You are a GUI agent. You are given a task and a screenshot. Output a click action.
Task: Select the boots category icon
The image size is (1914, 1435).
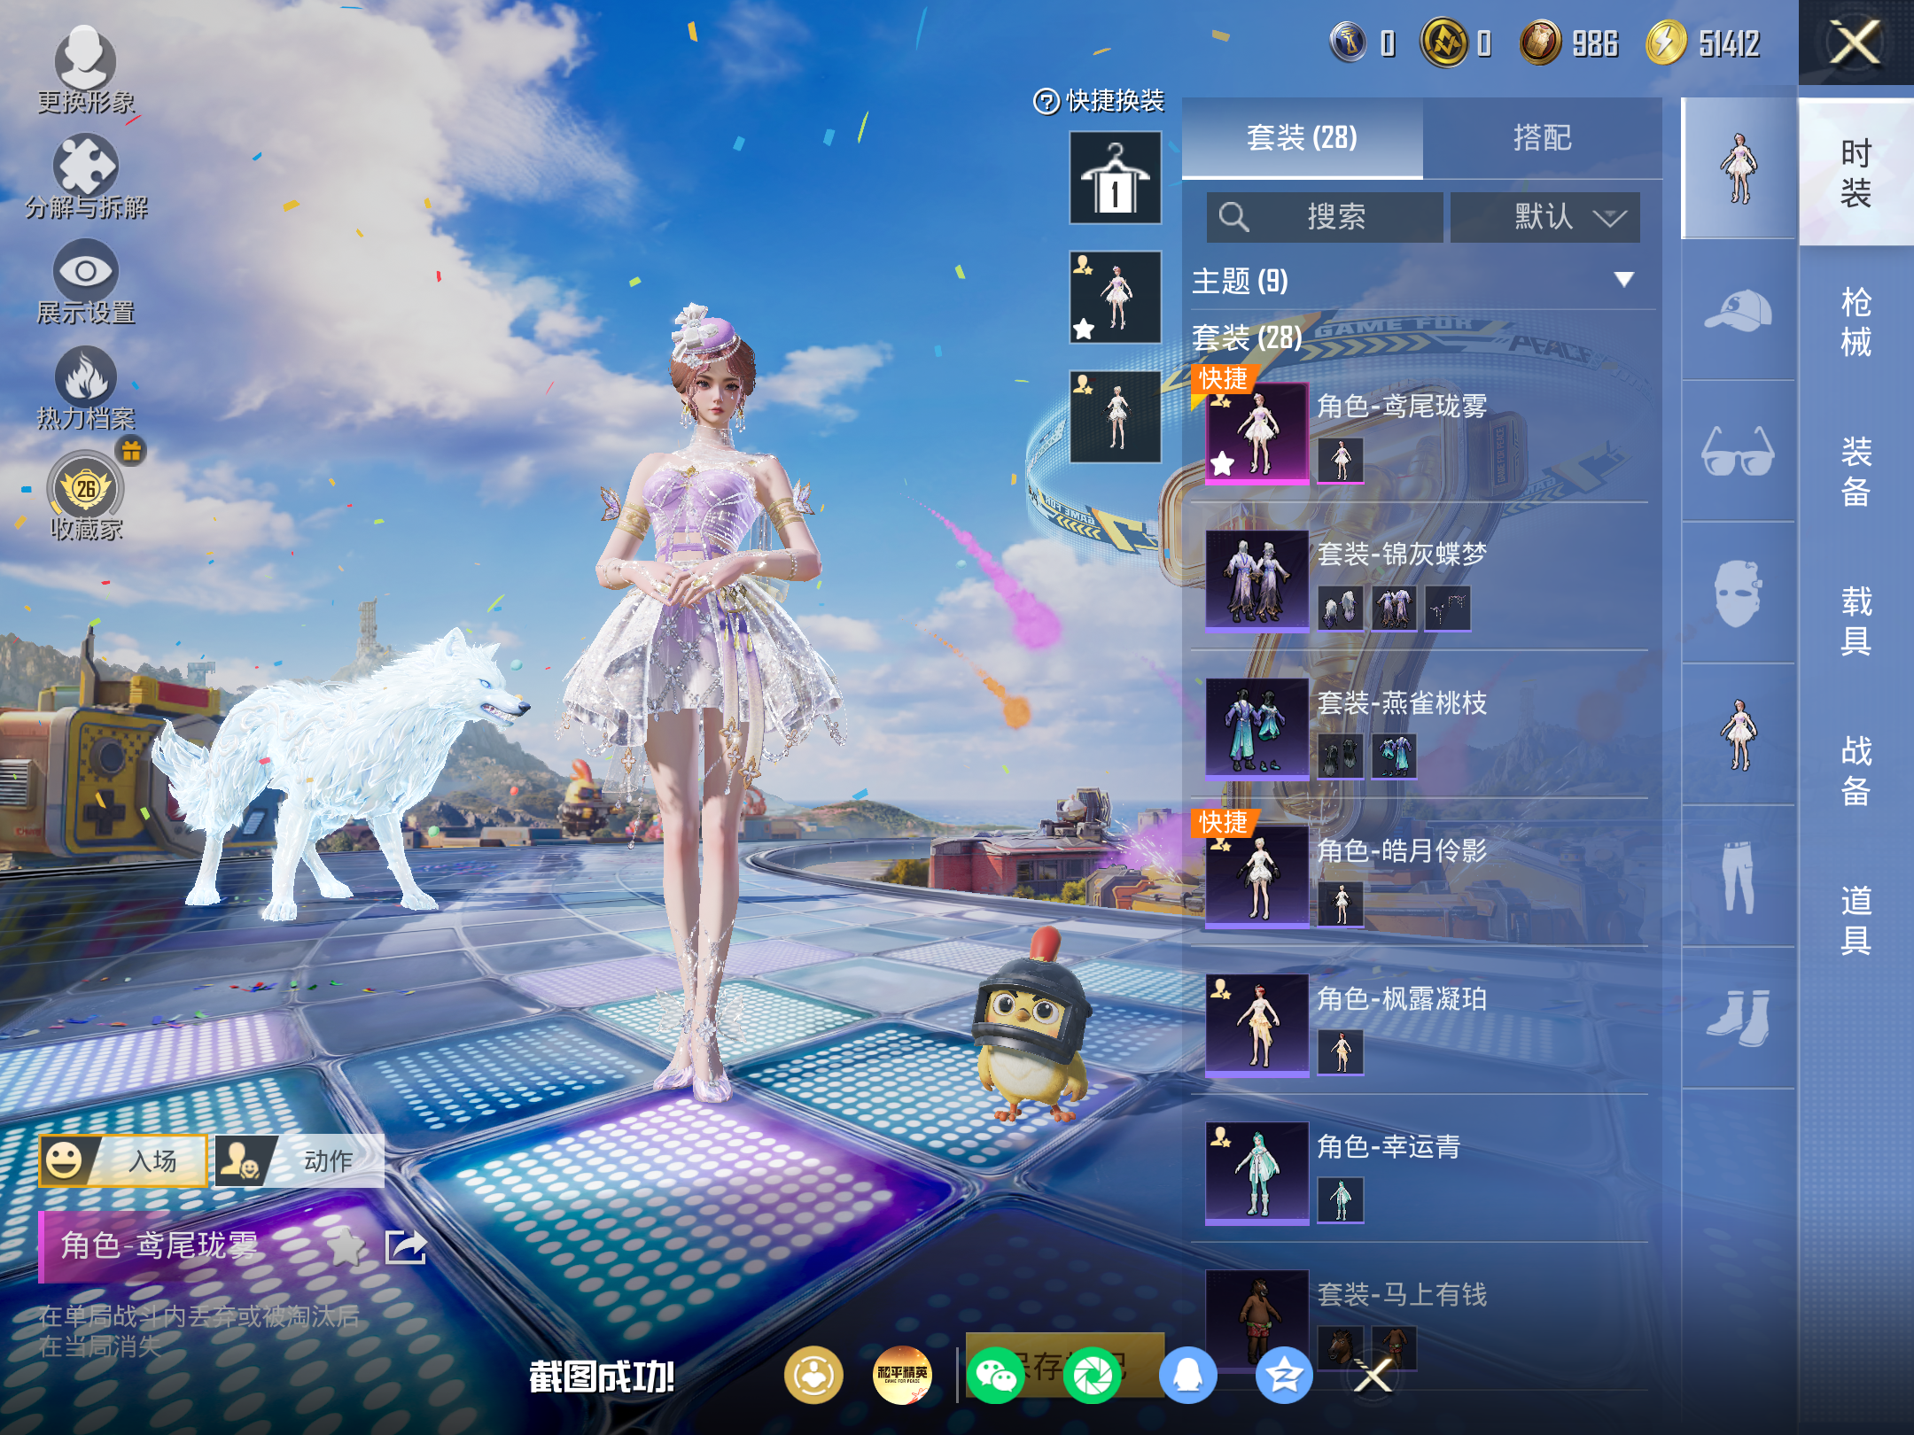pyautogui.click(x=1738, y=1019)
